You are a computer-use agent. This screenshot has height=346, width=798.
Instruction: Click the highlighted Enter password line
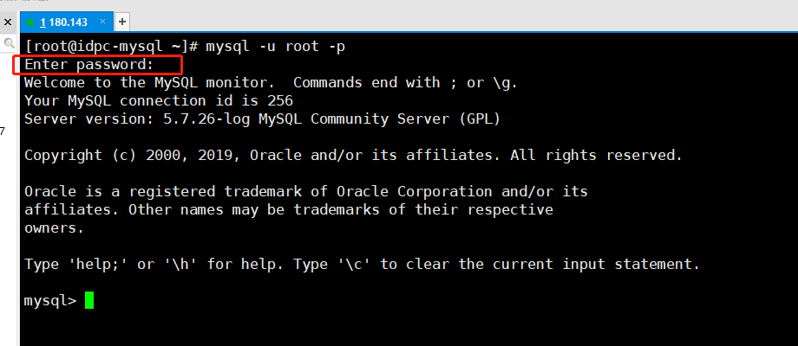[88, 65]
